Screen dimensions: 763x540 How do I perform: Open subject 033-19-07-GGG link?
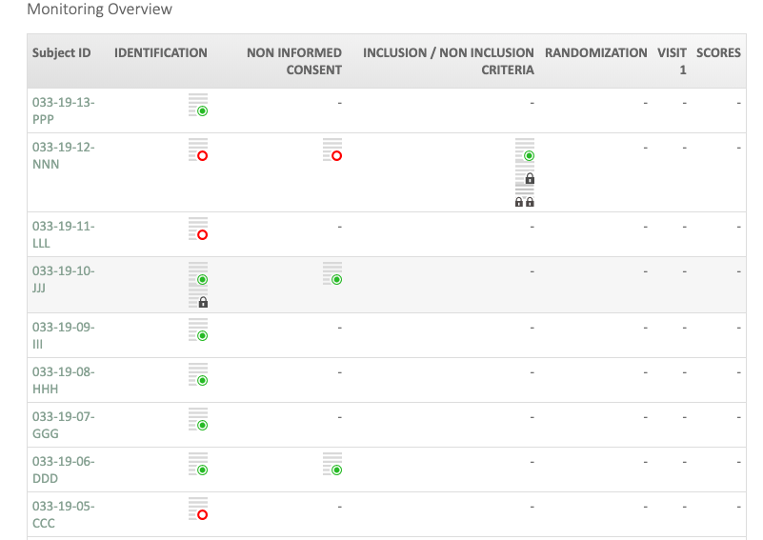(64, 425)
